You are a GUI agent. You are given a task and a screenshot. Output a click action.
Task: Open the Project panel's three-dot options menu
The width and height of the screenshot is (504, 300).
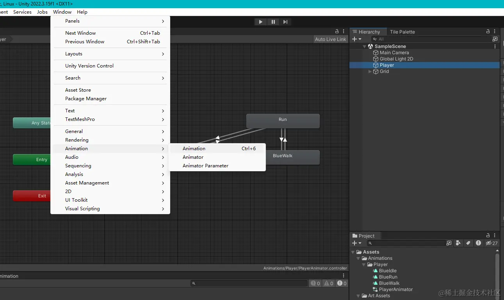pos(495,236)
